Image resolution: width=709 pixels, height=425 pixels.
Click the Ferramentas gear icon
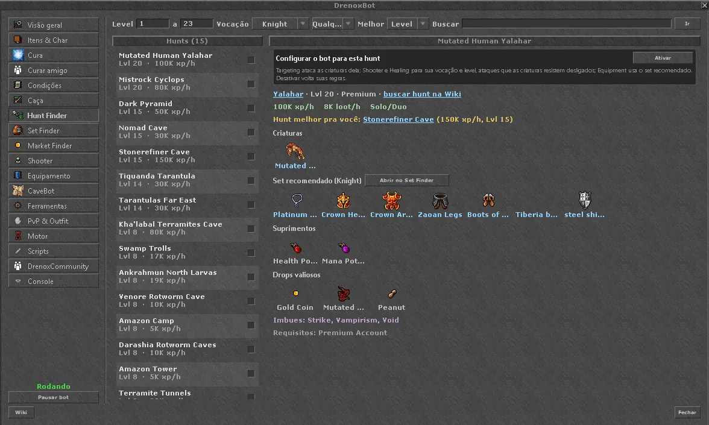17,206
